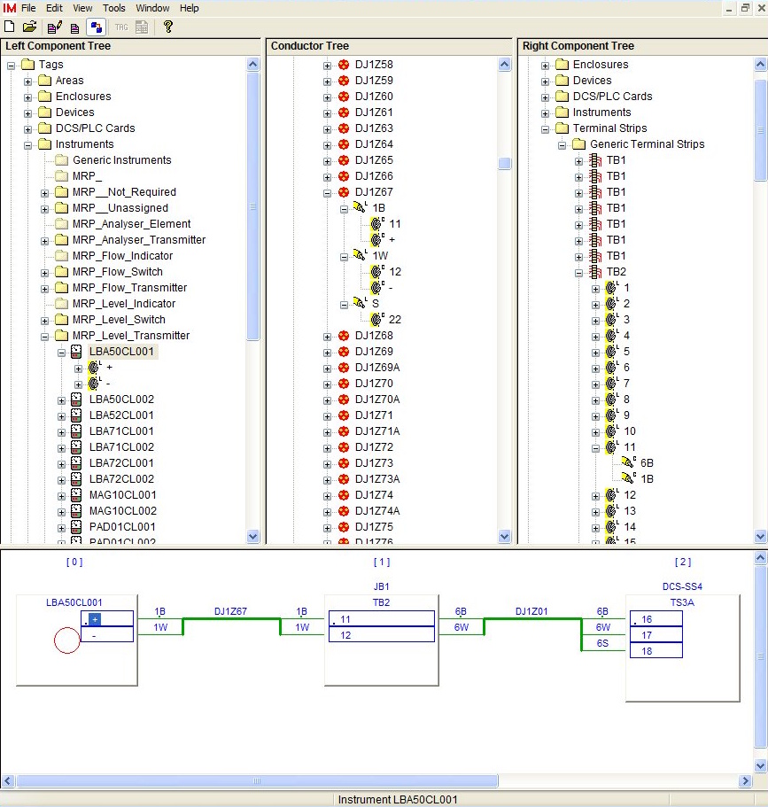The image size is (768, 807).
Task: Click the Conductor Tree scrollbar thumb
Action: point(504,164)
